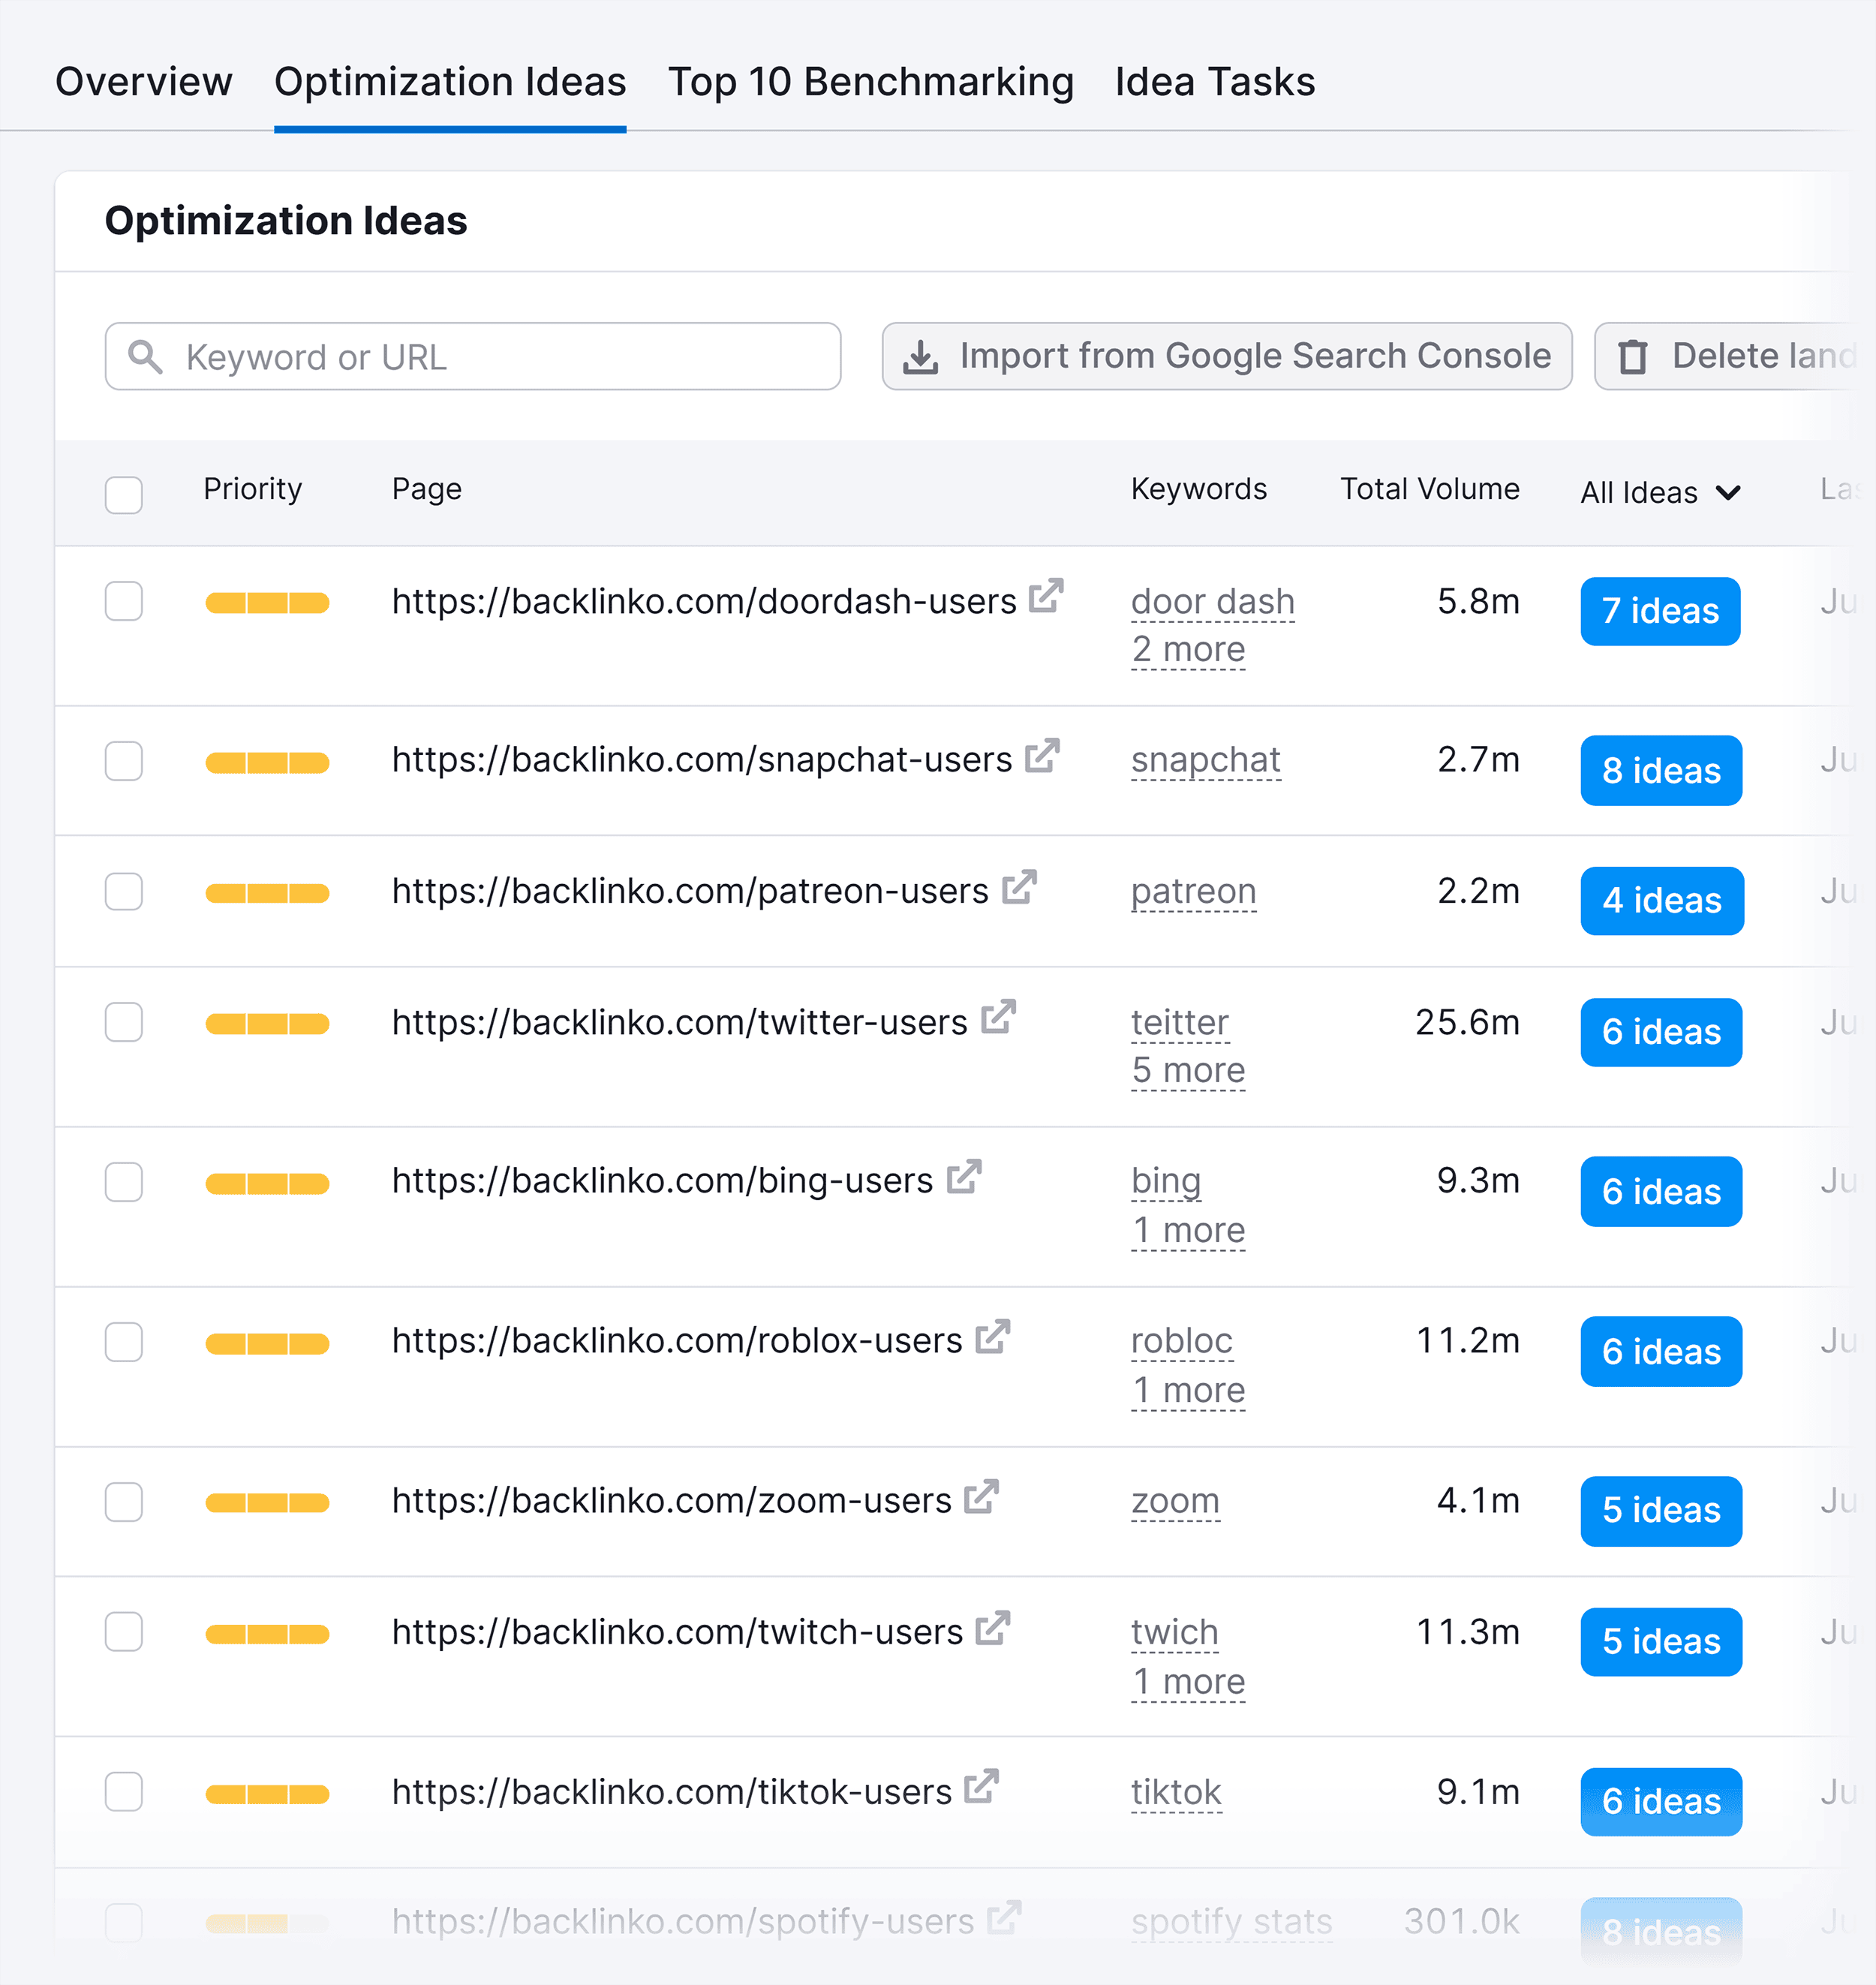Open the doordash-users page via external link icon
The height and width of the screenshot is (1985, 1876).
[x=1046, y=594]
